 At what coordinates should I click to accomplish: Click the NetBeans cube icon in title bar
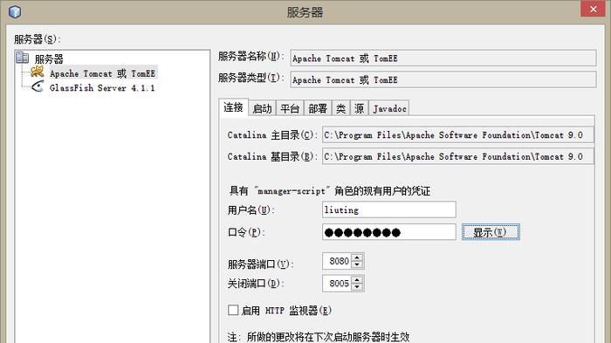tap(15, 11)
